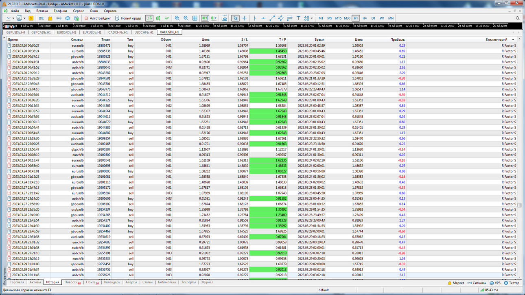
Task: Open the Графики menu
Action: 60,11
